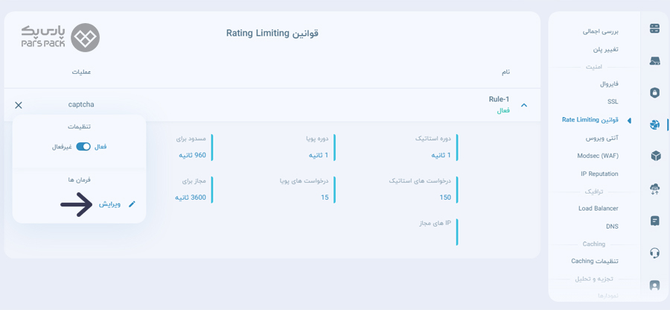Image resolution: width=670 pixels, height=310 pixels.
Task: Click the 3D cube icon in sidebar
Action: [654, 156]
